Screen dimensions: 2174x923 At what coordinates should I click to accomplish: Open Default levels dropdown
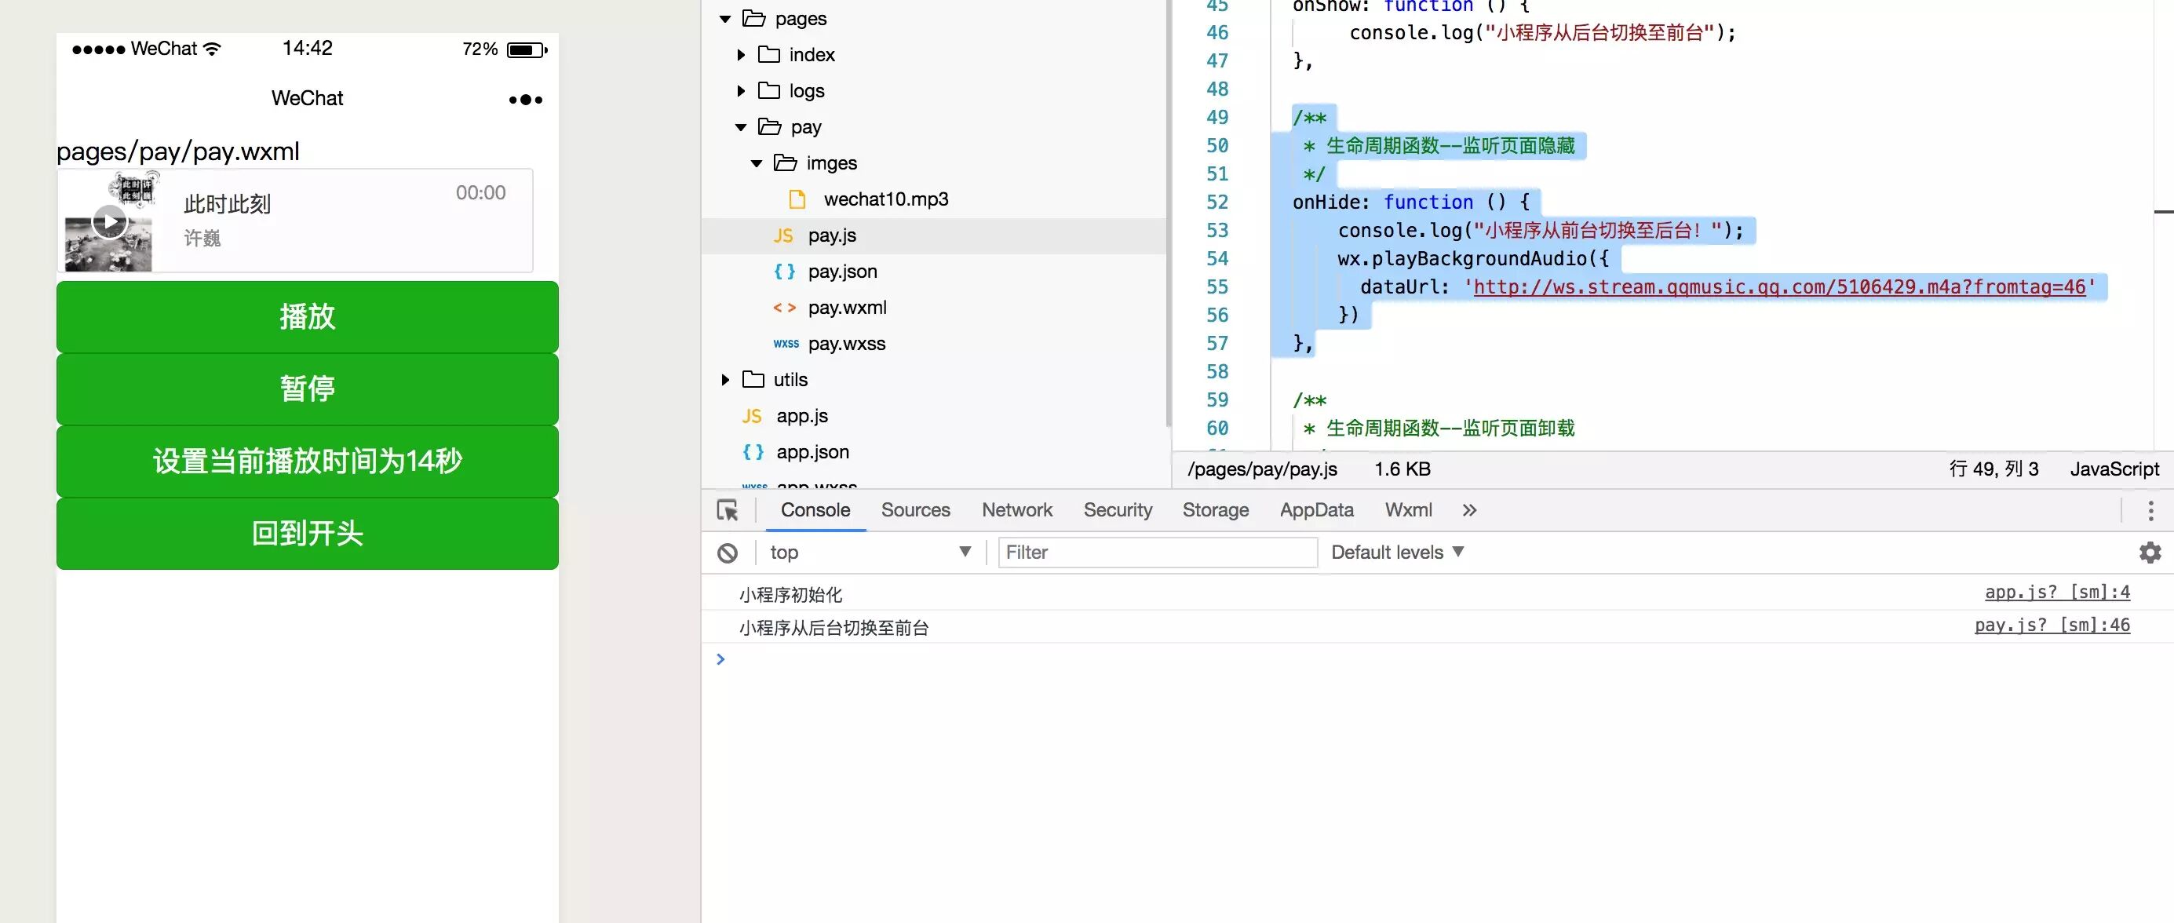tap(1397, 553)
